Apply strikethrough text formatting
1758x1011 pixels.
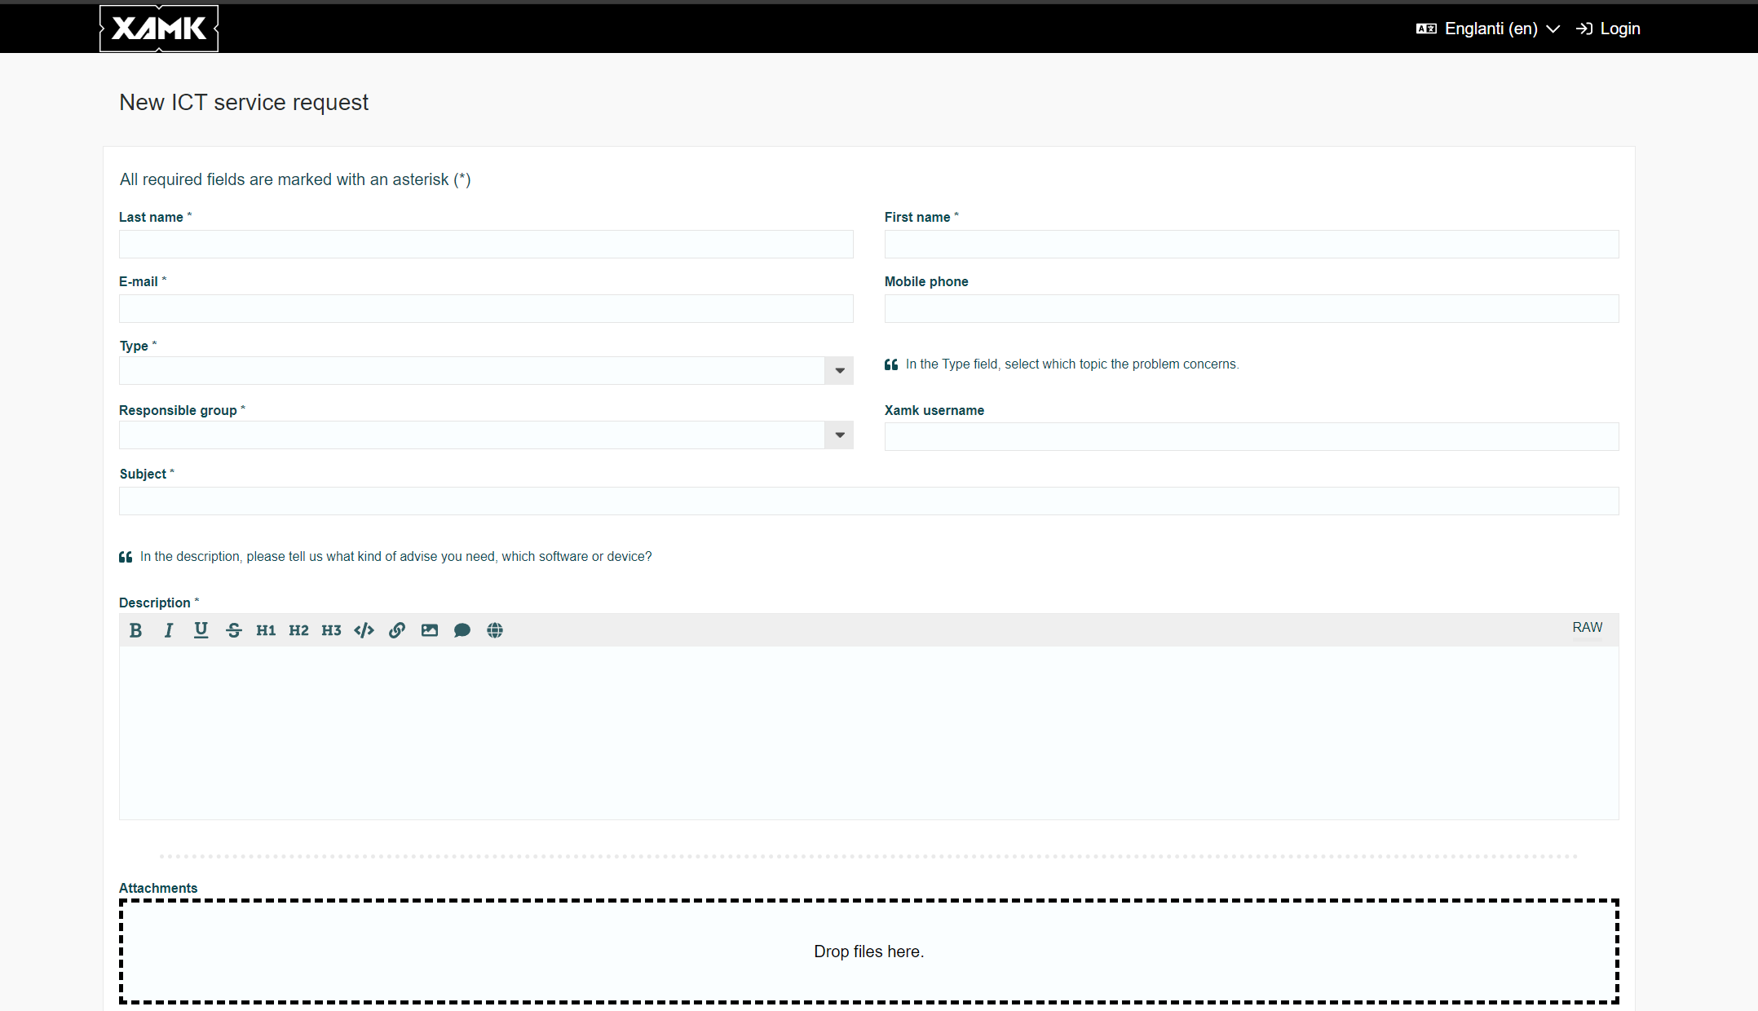pos(234,630)
